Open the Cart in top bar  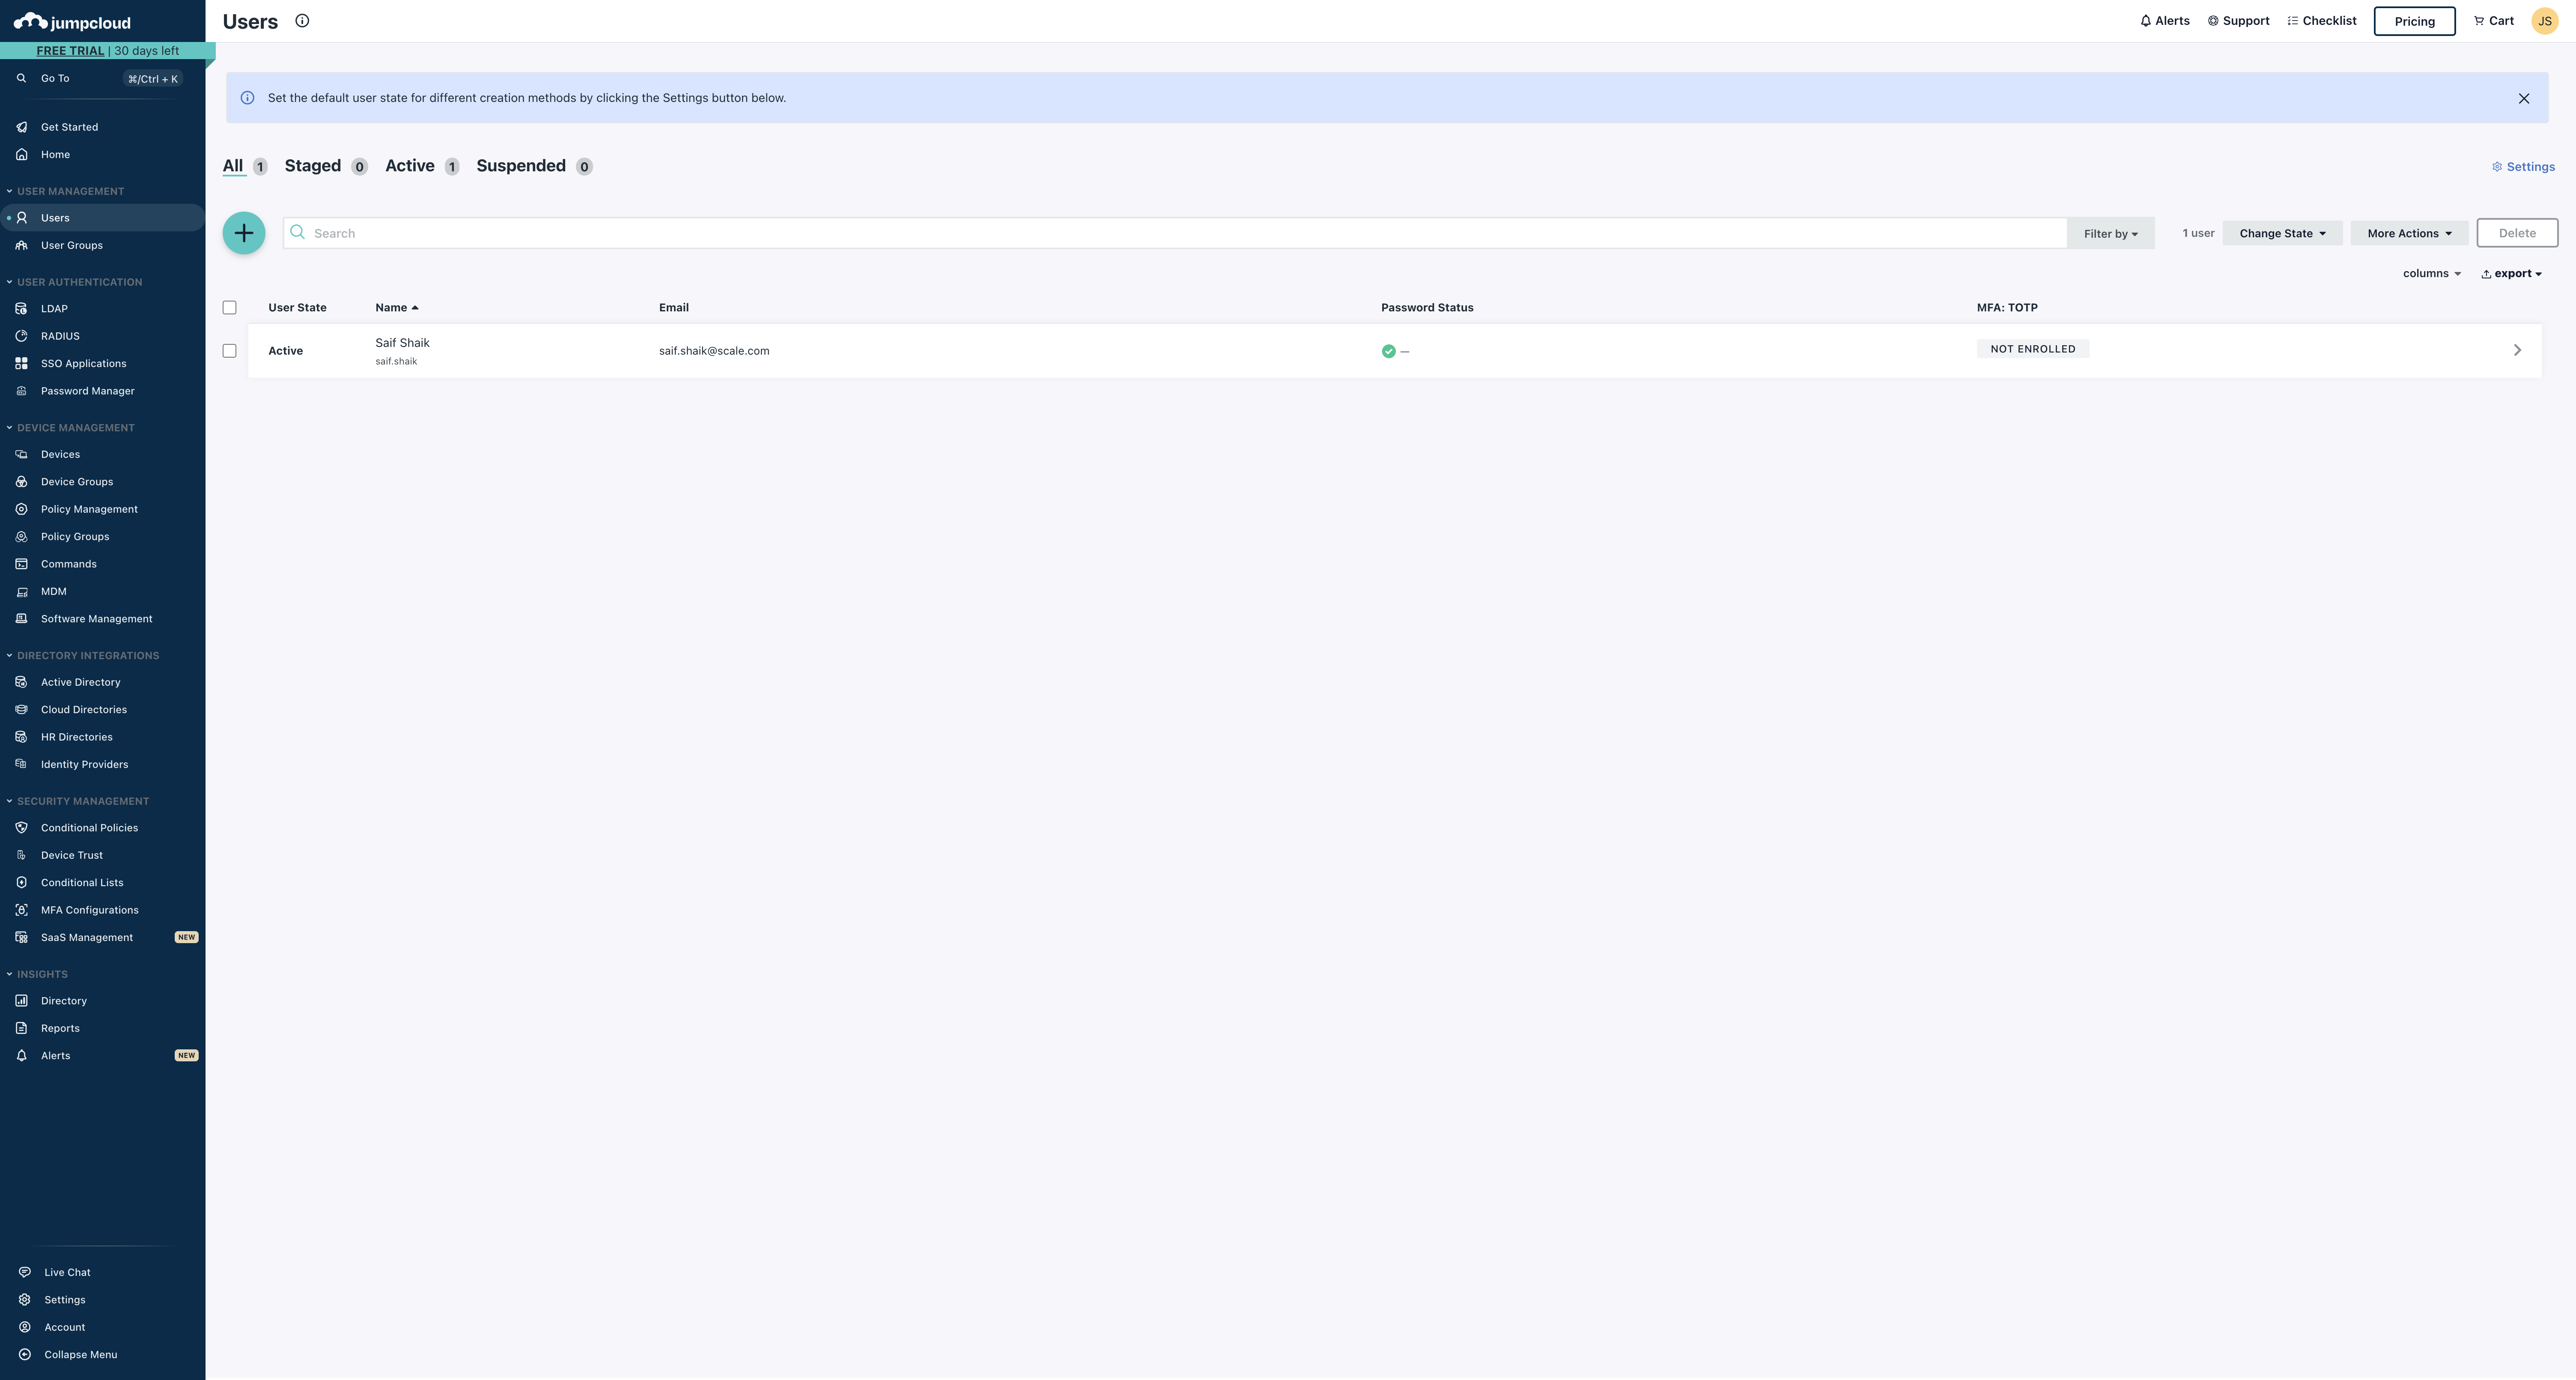pyautogui.click(x=2493, y=21)
